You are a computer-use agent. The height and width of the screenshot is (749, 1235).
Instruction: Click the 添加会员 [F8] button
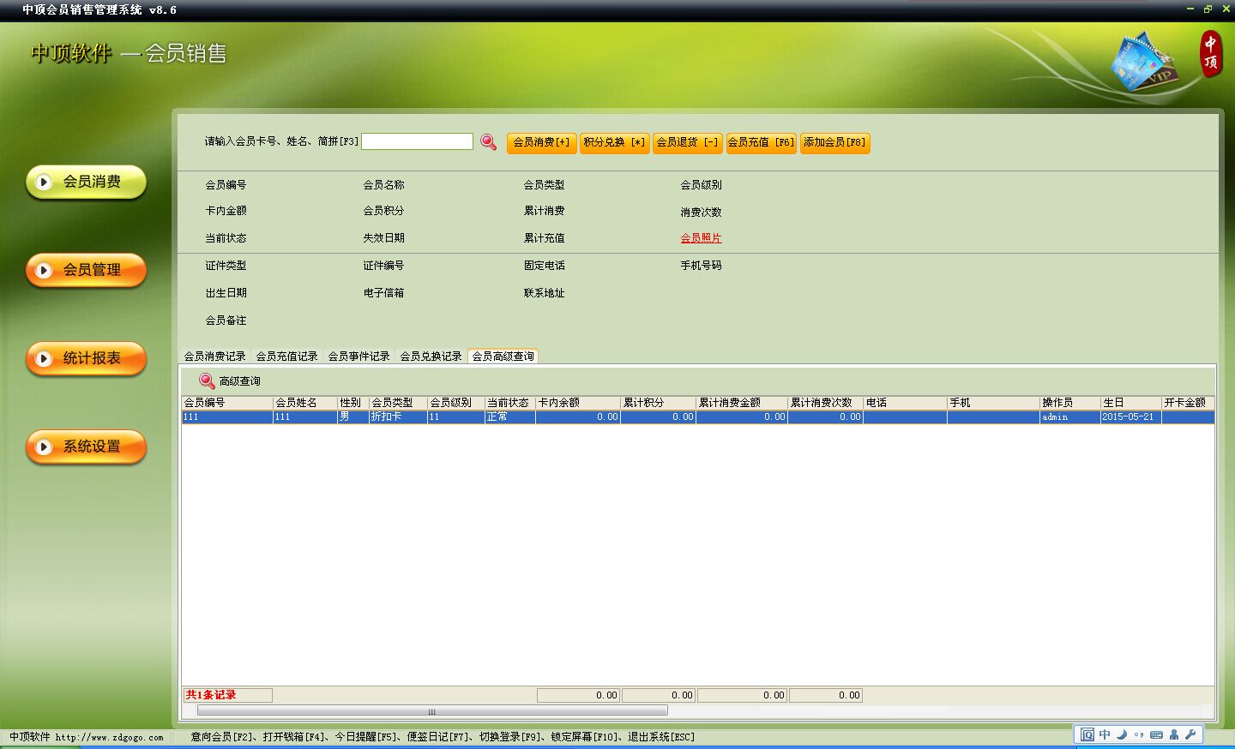tap(835, 143)
